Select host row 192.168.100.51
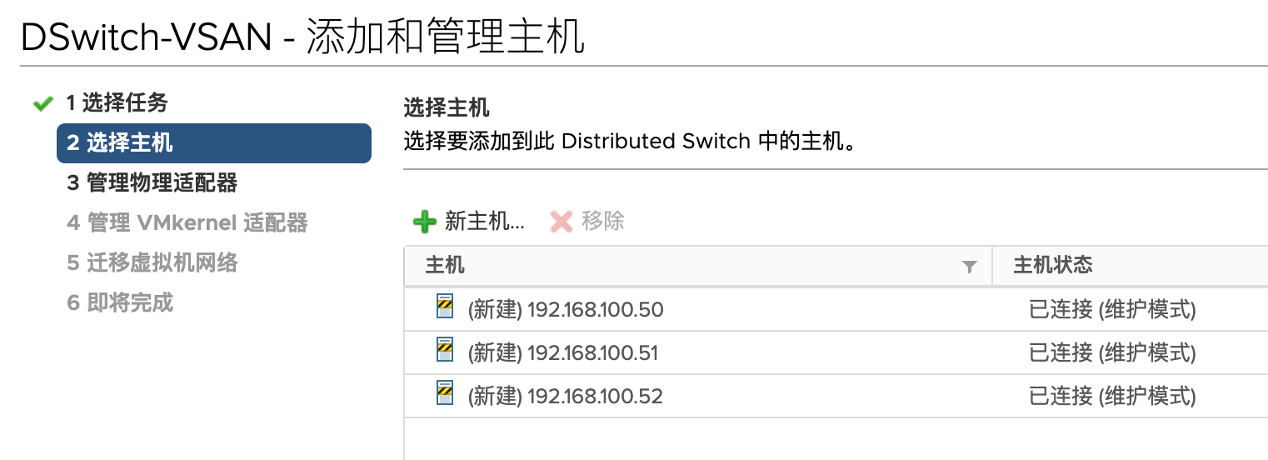Viewport: 1268px width, 460px height. coord(836,352)
